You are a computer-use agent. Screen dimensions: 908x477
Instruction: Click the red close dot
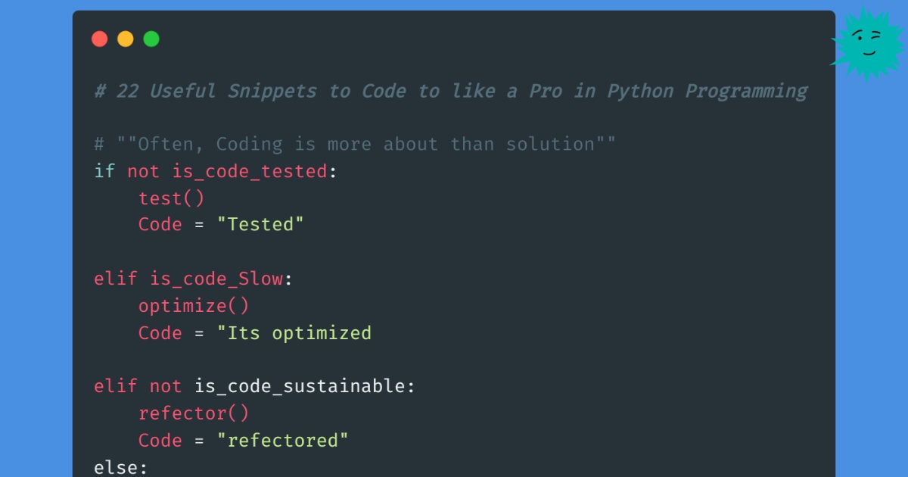coord(99,39)
